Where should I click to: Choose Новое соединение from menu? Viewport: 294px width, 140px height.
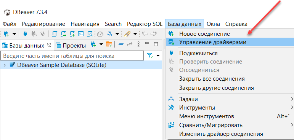click(x=230, y=34)
